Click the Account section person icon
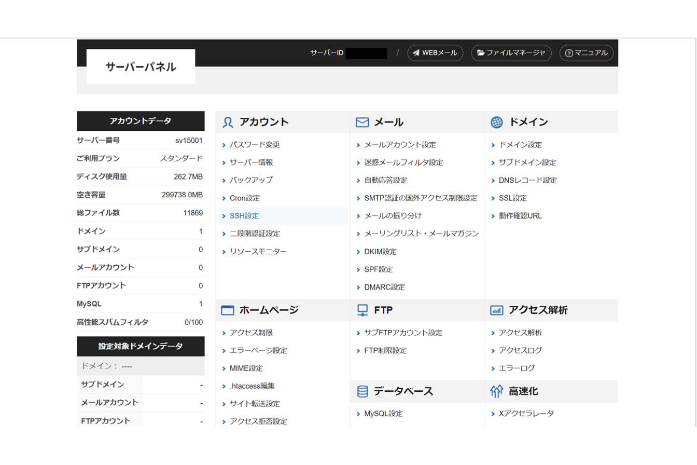This screenshot has height=465, width=697. tap(228, 122)
